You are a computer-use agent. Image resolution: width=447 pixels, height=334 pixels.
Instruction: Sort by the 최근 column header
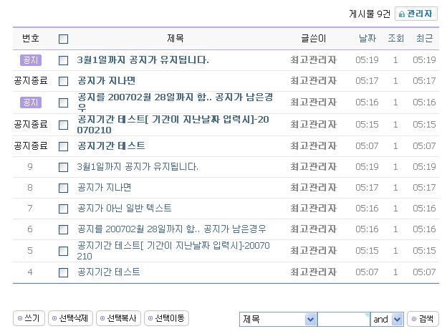(x=424, y=38)
